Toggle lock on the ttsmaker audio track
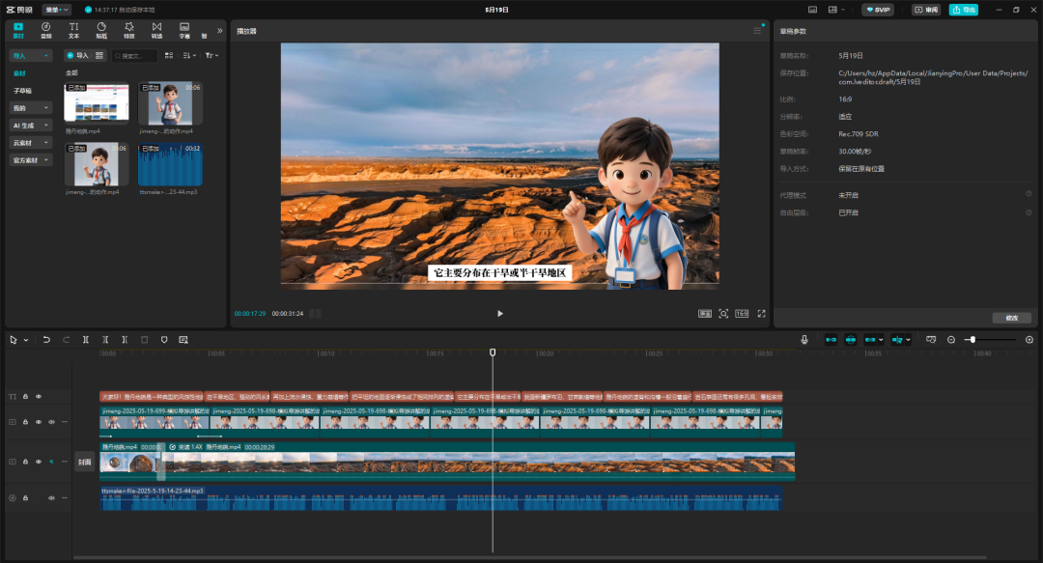1043x563 pixels. point(25,498)
